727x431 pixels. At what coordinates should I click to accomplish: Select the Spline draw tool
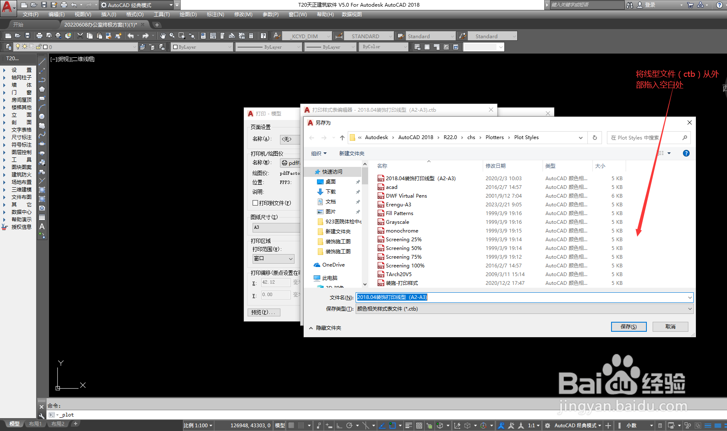click(42, 135)
